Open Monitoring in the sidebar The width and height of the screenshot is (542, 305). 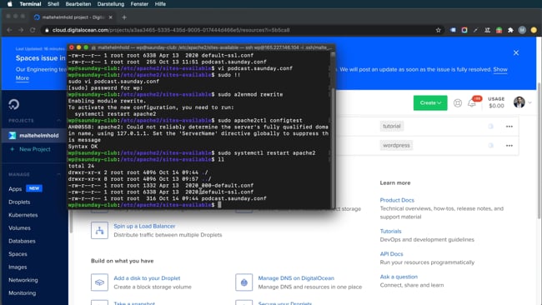23,292
